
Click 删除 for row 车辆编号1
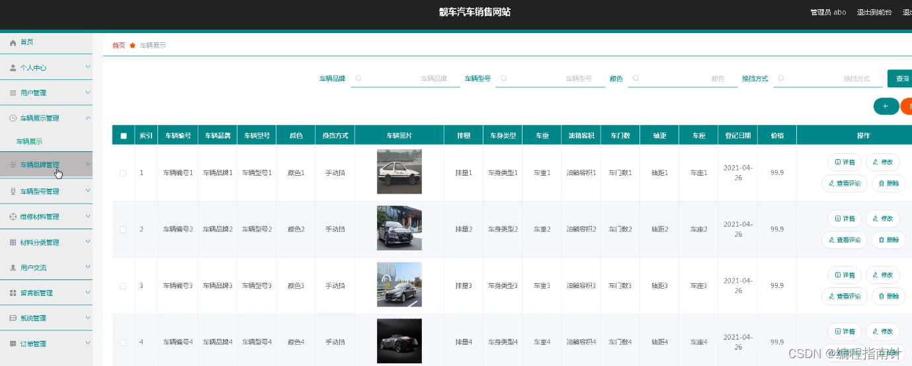pyautogui.click(x=889, y=184)
